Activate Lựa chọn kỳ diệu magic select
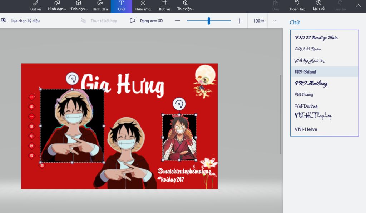The height and width of the screenshot is (213, 366). (x=20, y=21)
